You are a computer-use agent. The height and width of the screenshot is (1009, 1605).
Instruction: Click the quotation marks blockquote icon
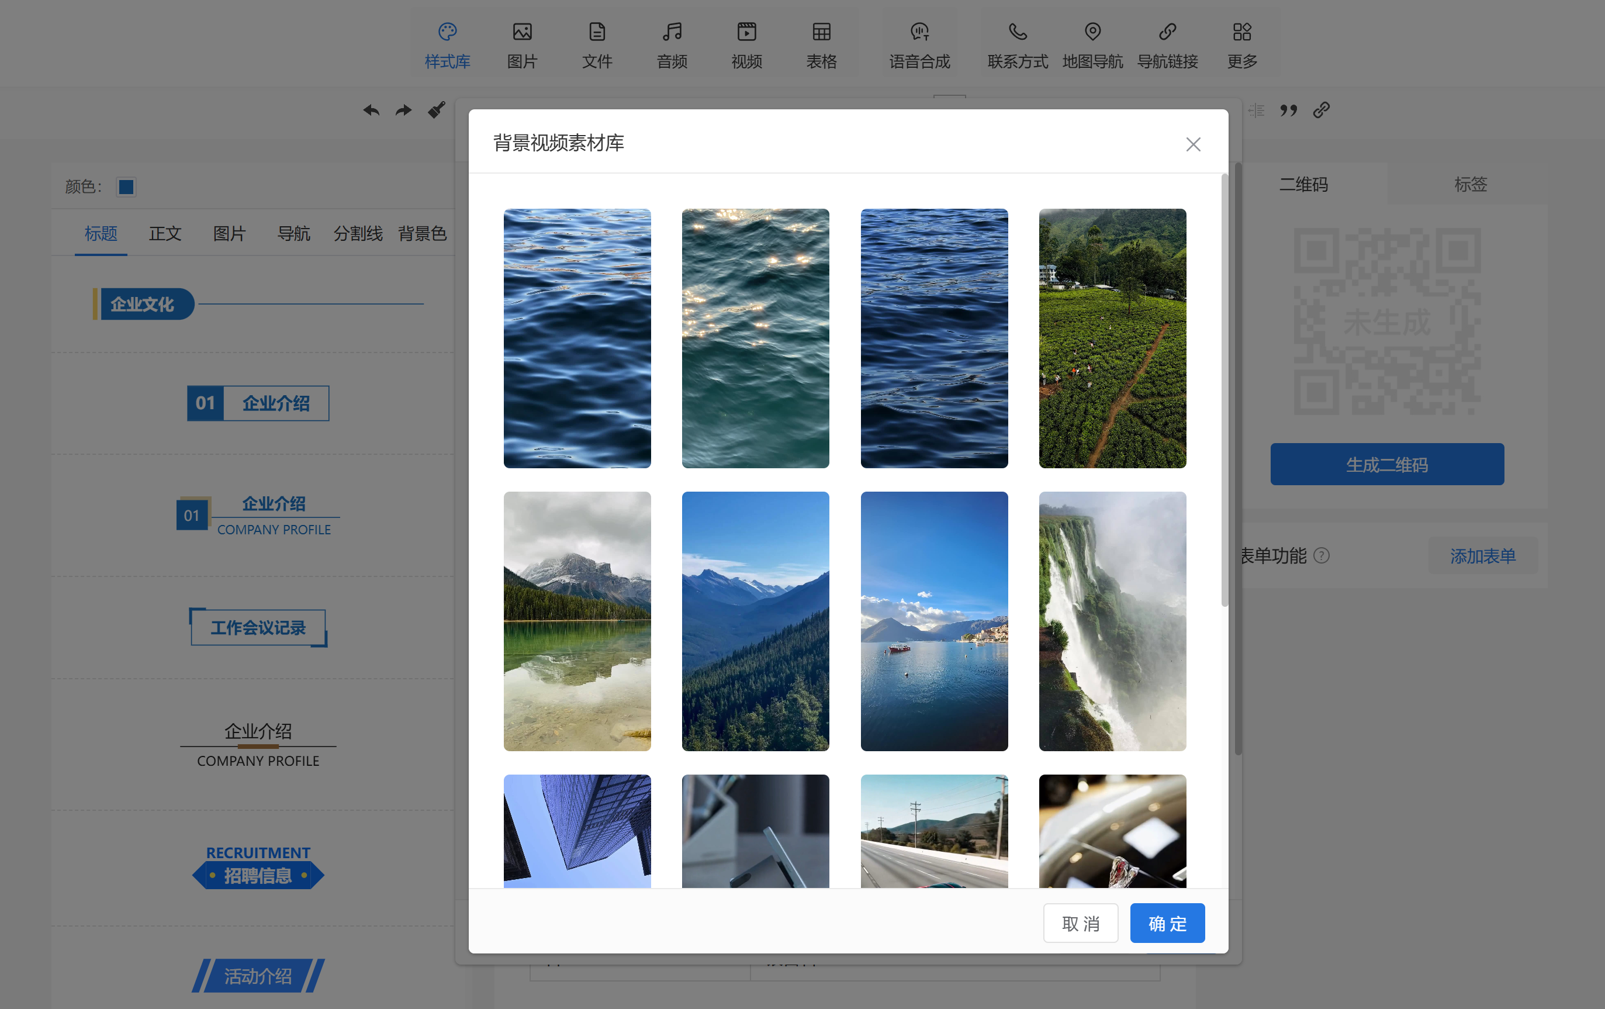click(x=1288, y=110)
